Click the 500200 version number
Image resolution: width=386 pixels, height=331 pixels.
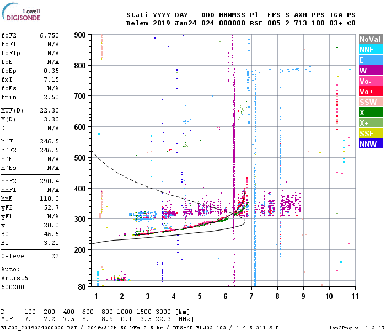click(13, 287)
